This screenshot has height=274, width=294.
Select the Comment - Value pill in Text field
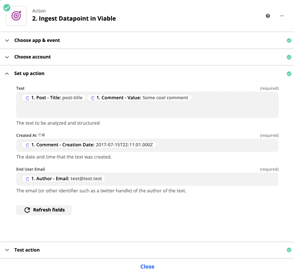[139, 98]
